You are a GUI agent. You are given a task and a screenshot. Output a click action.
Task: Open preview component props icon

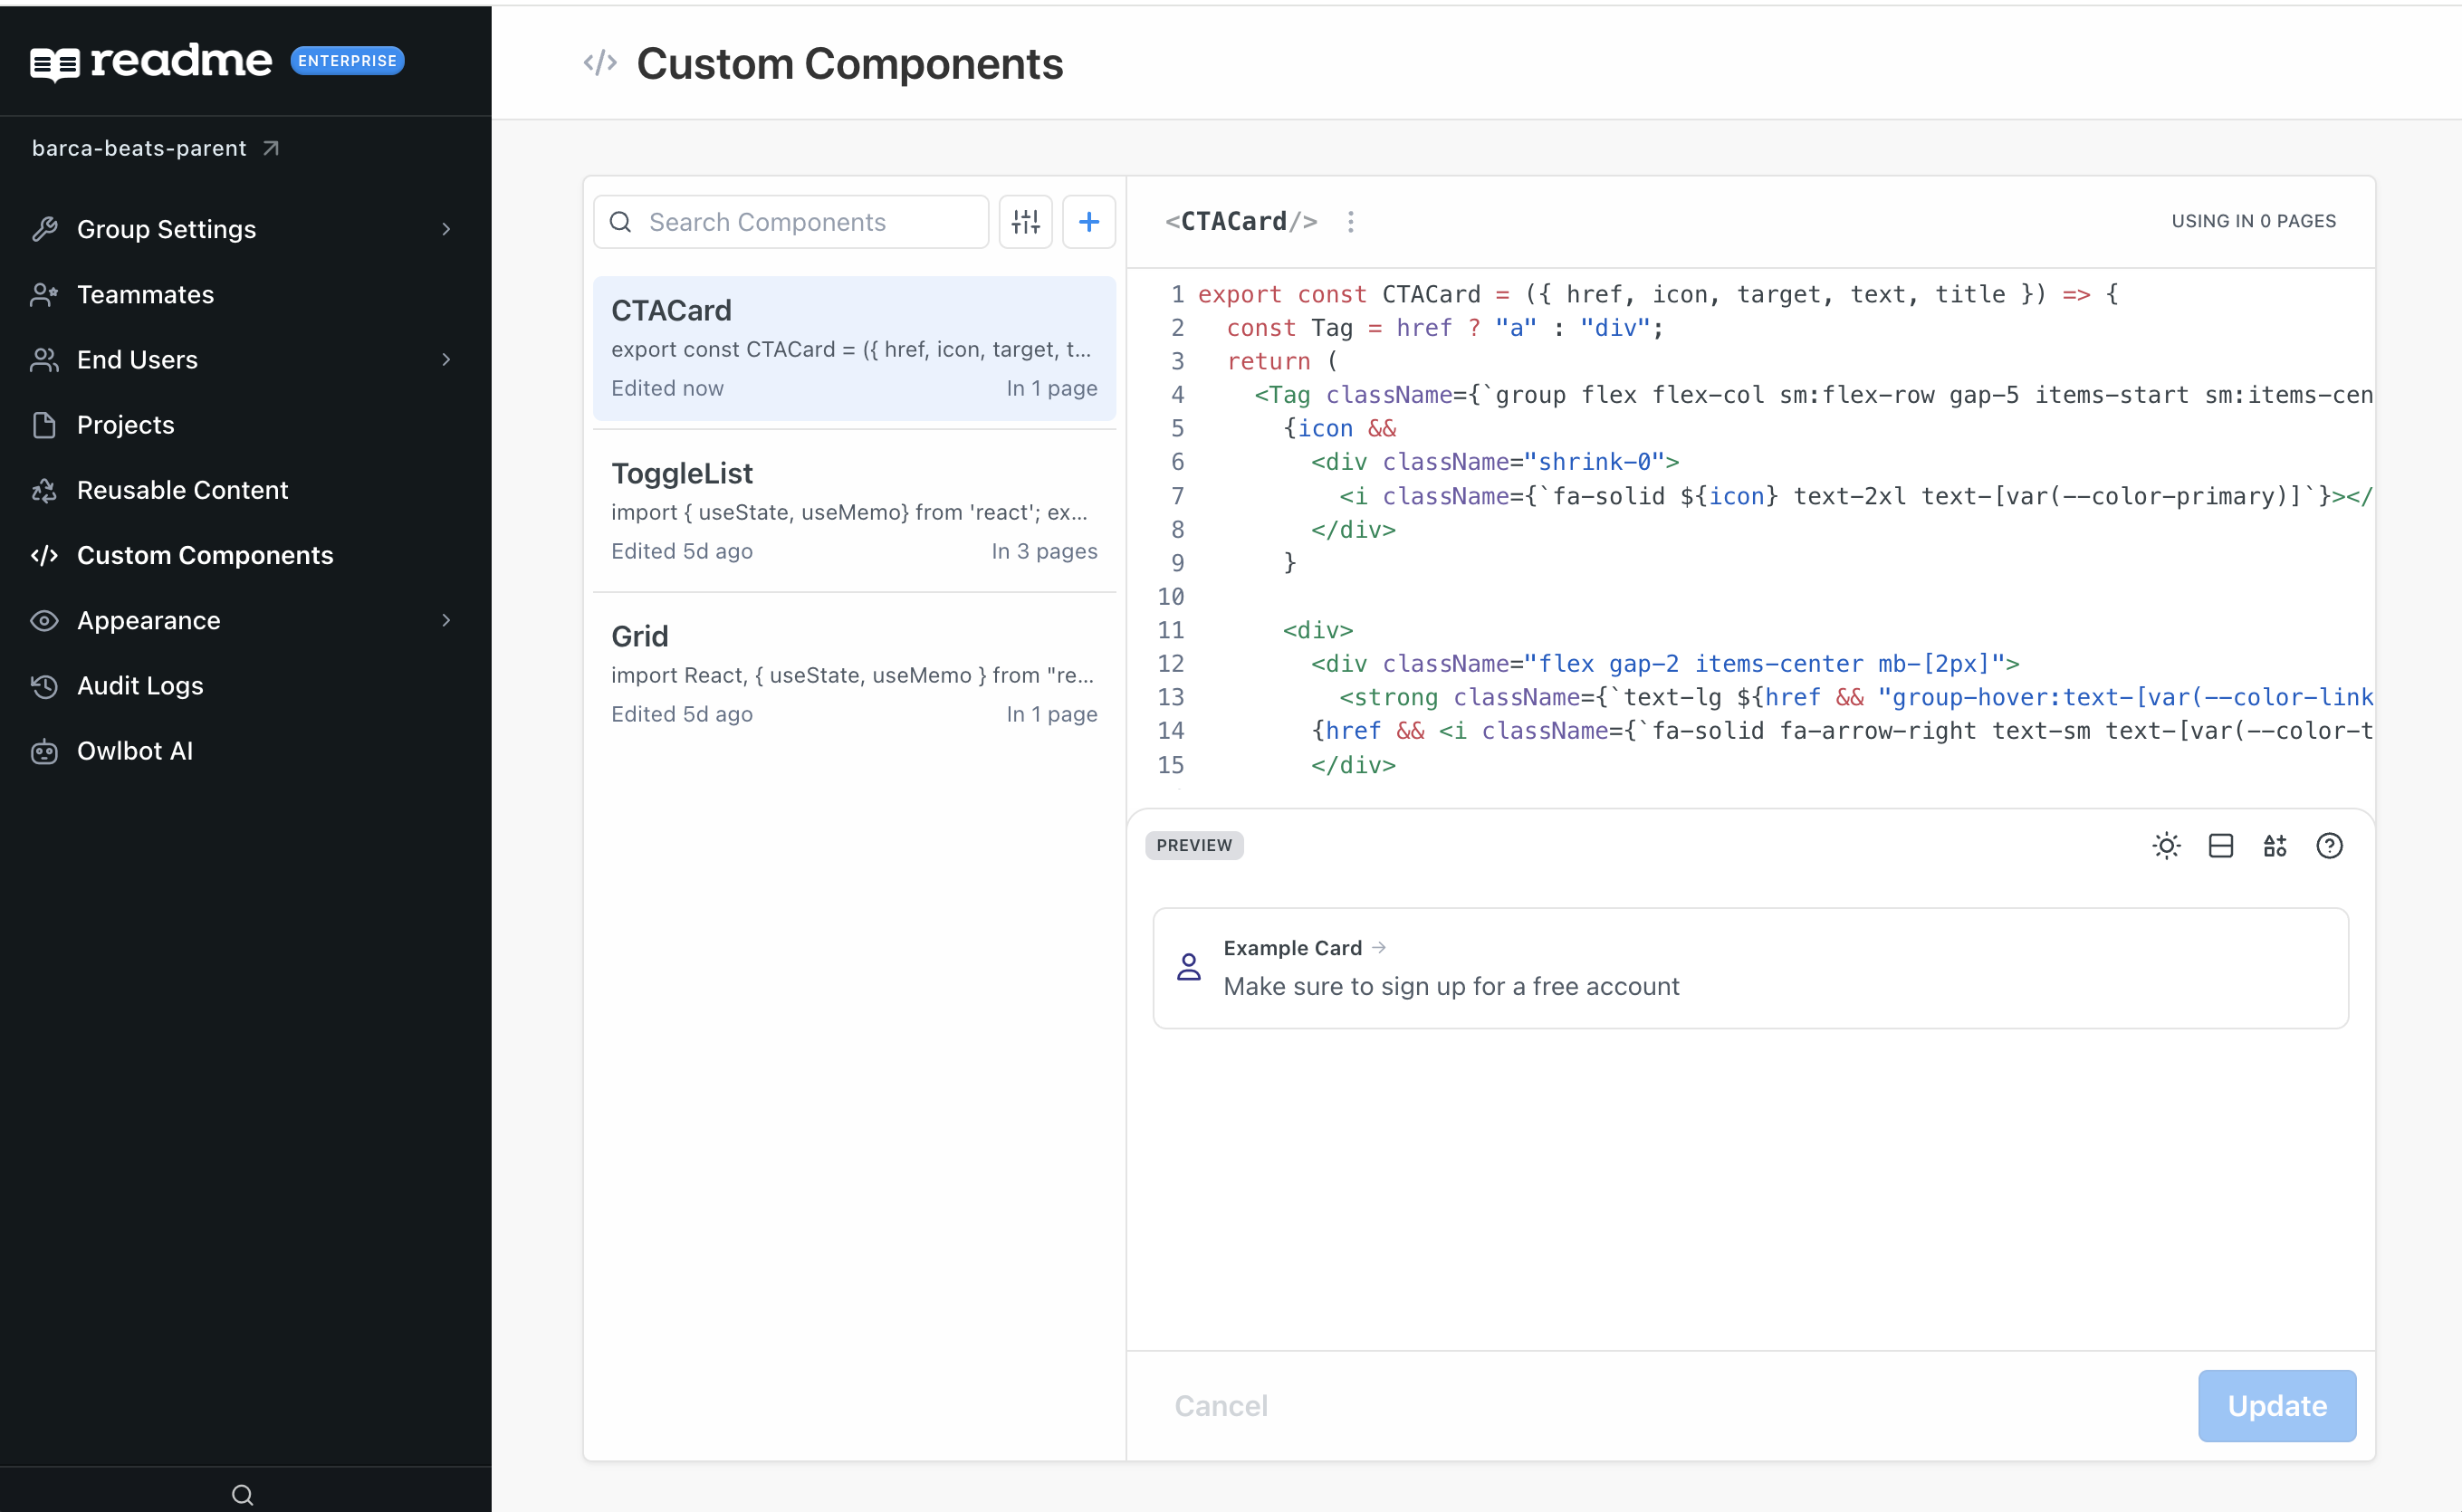point(2274,846)
